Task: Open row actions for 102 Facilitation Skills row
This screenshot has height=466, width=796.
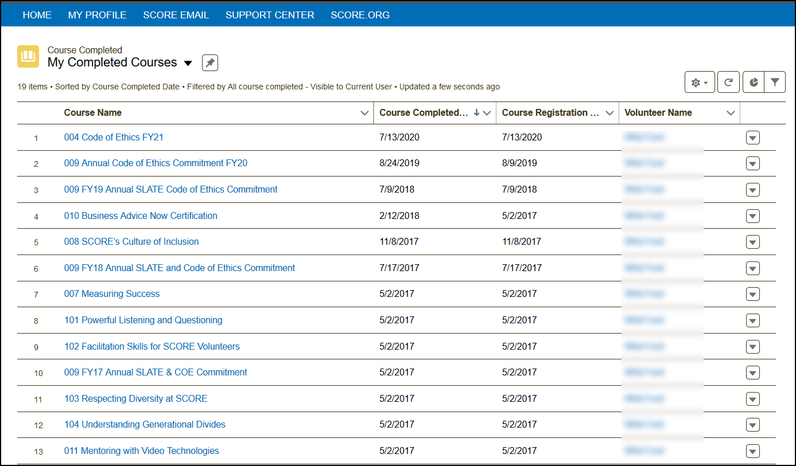Action: 753,347
